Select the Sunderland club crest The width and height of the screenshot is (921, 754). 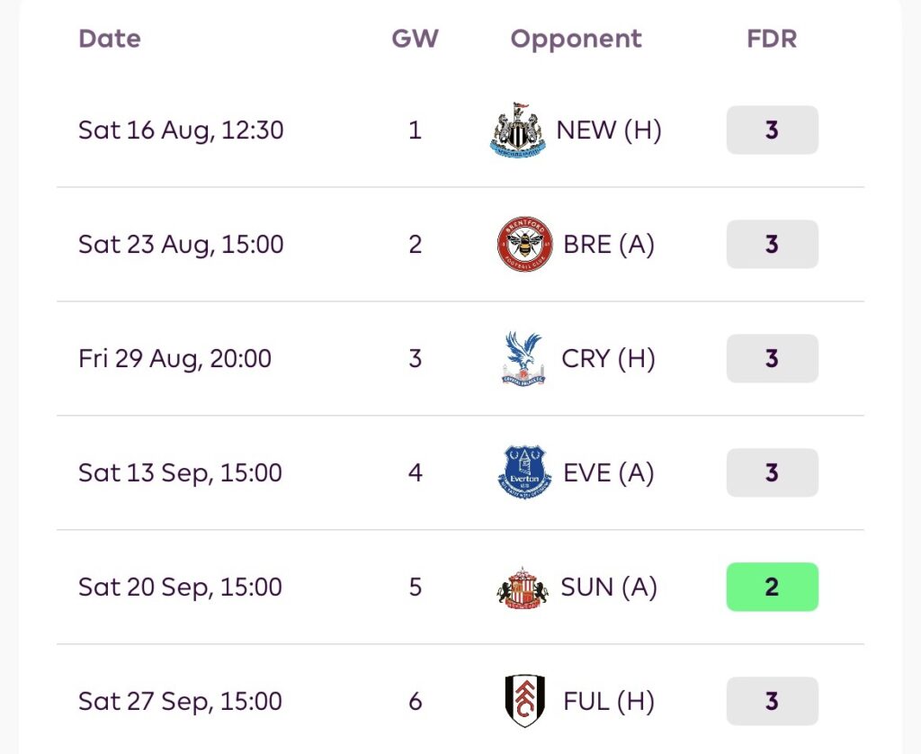(523, 588)
